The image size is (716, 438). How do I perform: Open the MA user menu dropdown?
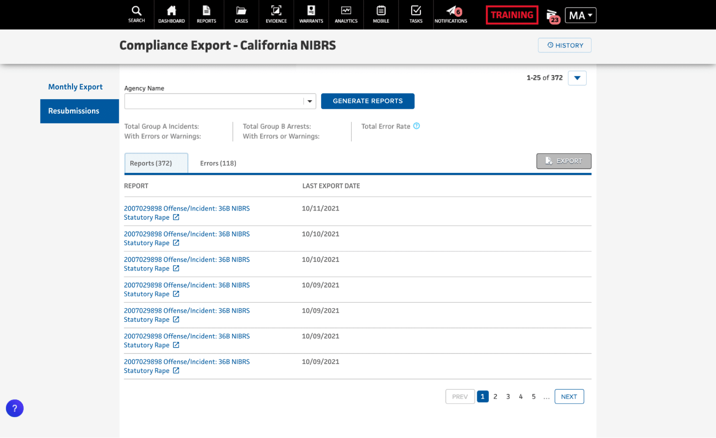(x=580, y=15)
